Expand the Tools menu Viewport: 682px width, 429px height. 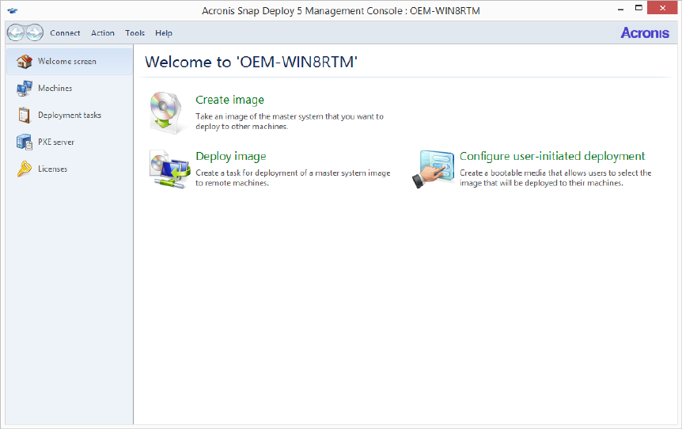point(135,33)
